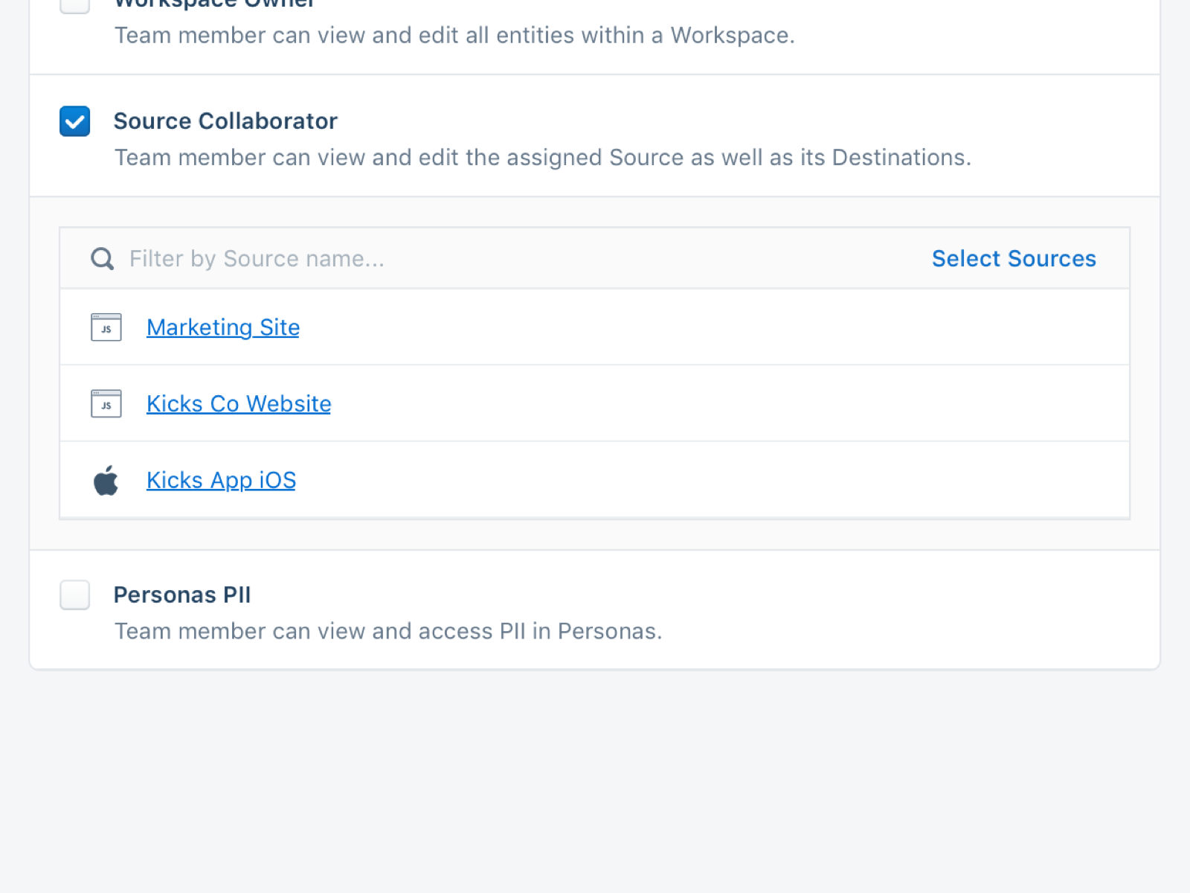
Task: Click the Personas PII role title
Action: click(182, 595)
